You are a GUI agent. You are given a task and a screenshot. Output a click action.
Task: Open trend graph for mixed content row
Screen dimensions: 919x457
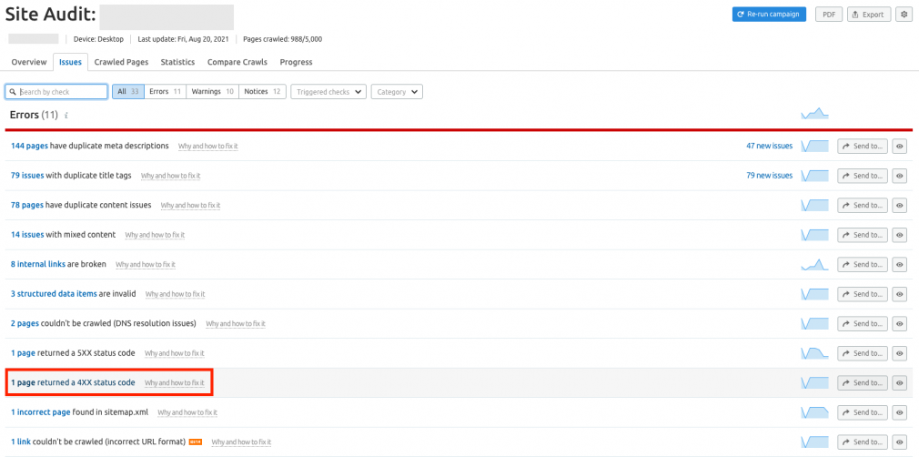(x=814, y=235)
